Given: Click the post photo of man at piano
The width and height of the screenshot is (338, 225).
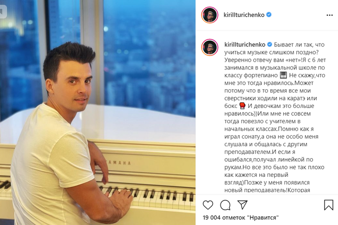Looking at the screenshot, I should [98, 112].
